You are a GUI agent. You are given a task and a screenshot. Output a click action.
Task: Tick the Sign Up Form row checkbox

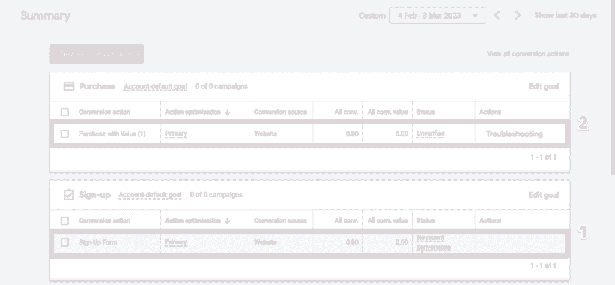pos(65,242)
